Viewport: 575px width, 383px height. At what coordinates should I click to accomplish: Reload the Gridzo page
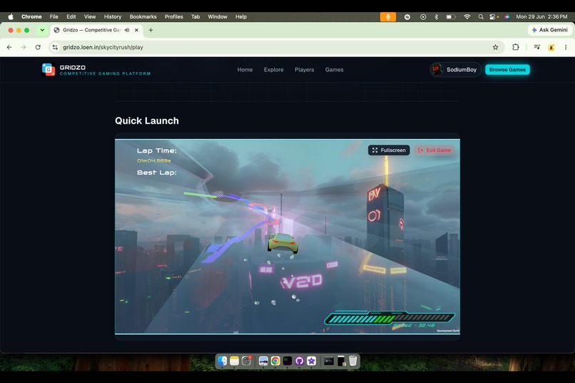38,47
